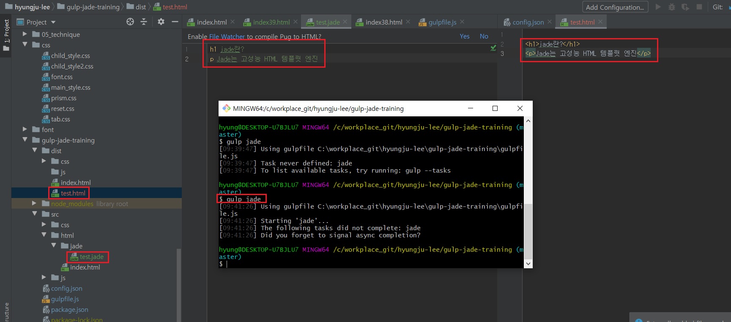This screenshot has height=322, width=731.
Task: Click the Stop square icon
Action: pyautogui.click(x=699, y=7)
